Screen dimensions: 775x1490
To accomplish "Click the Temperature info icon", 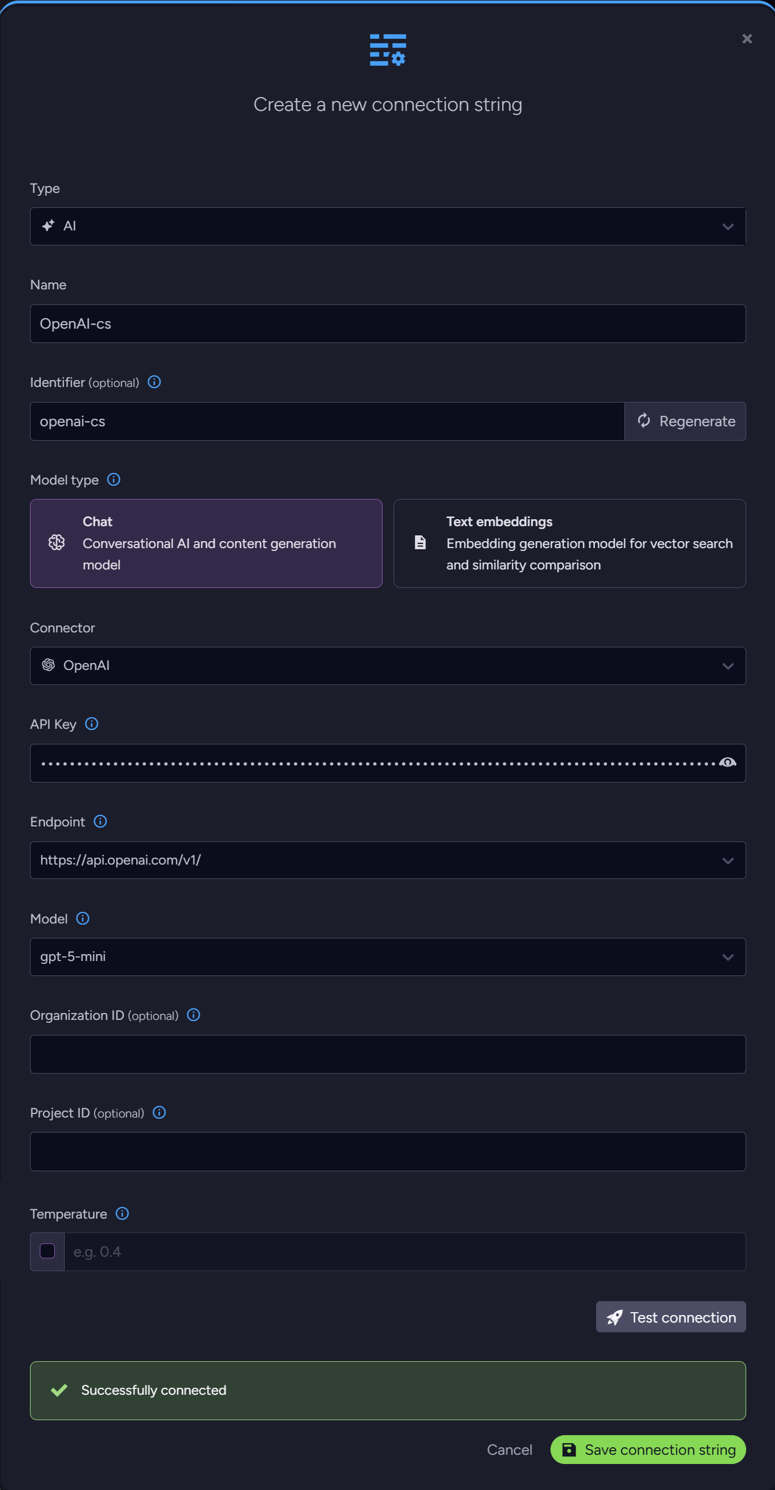I will click(x=122, y=1213).
